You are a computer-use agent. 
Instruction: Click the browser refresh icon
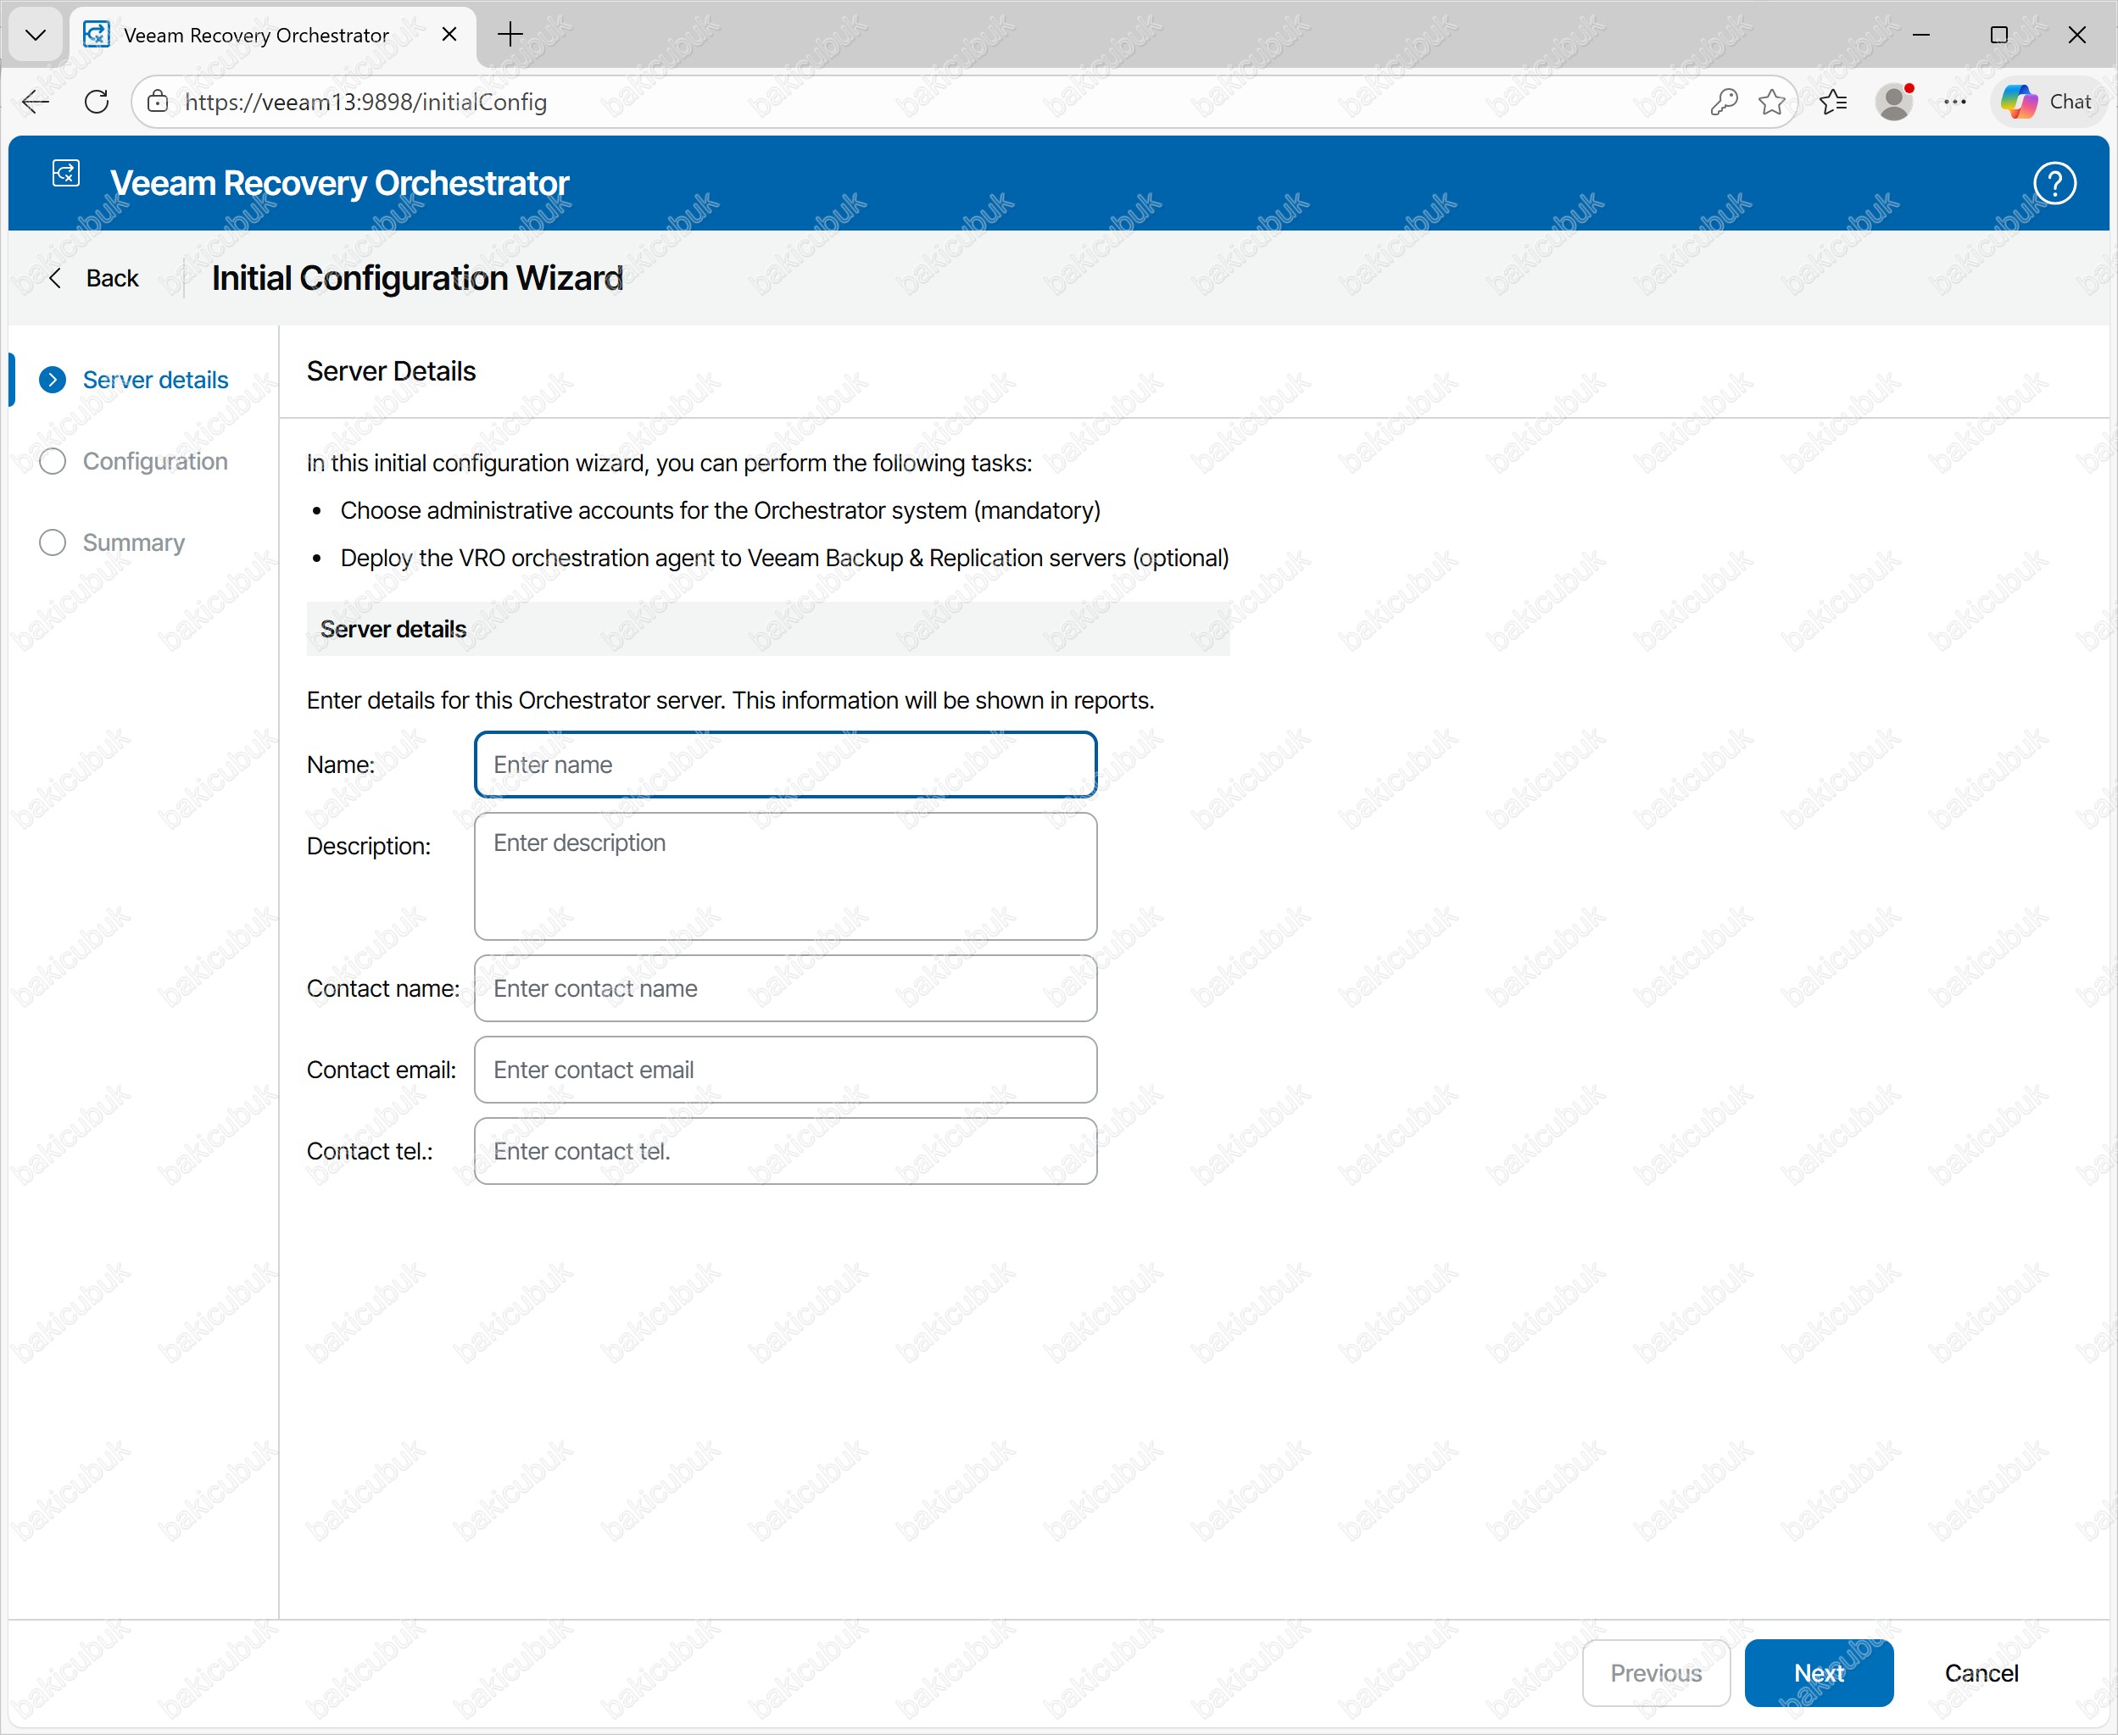point(97,102)
